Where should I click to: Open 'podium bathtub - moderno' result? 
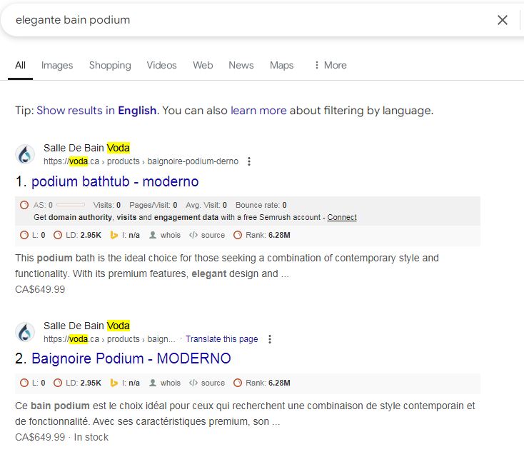pos(115,181)
